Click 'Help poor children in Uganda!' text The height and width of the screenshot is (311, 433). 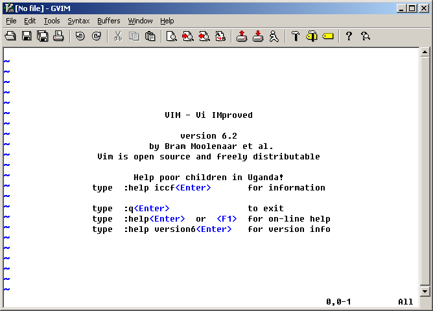tap(209, 178)
